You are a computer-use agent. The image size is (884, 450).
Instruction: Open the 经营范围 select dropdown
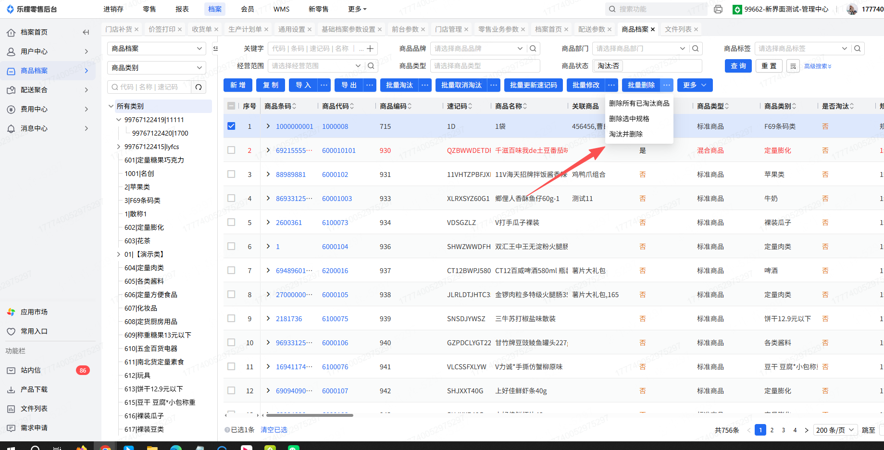[x=316, y=66]
